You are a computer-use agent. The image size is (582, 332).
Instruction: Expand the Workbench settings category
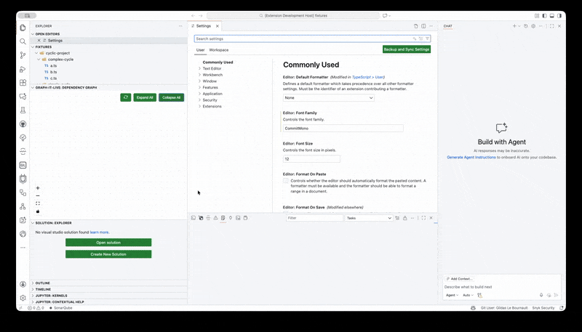click(x=212, y=75)
